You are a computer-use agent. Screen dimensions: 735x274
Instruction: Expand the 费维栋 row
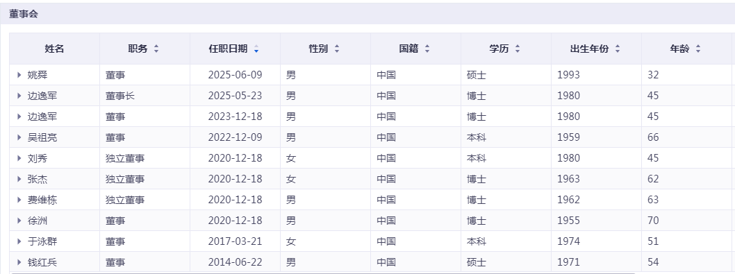pos(19,200)
